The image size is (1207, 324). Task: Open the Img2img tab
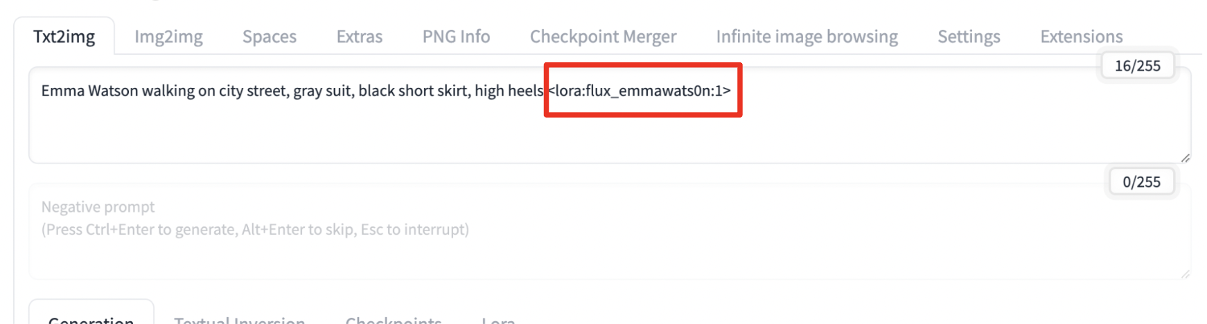click(168, 37)
